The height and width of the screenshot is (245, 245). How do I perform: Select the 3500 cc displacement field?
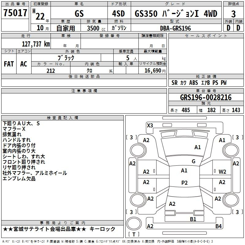tap(94, 28)
